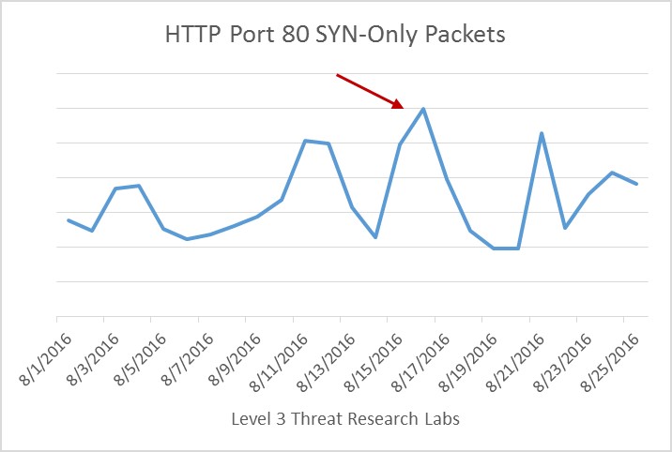Click the 8/3/2016 axis label
The height and width of the screenshot is (452, 672).
(x=93, y=359)
